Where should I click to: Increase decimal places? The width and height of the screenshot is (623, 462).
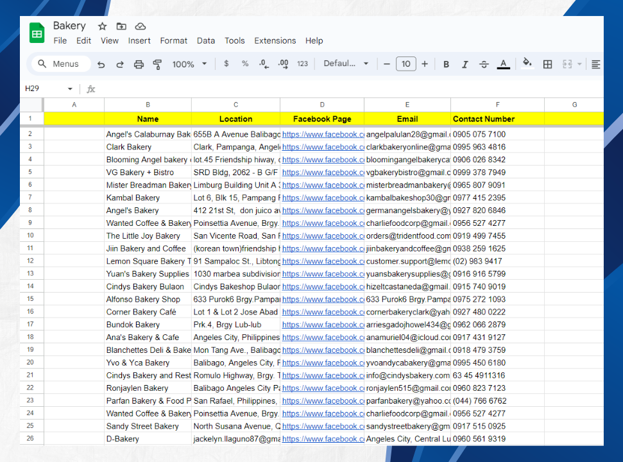coord(283,64)
